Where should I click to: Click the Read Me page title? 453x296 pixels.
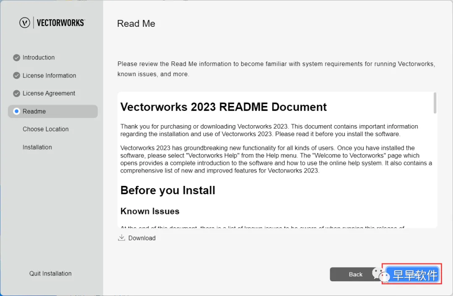(x=136, y=24)
